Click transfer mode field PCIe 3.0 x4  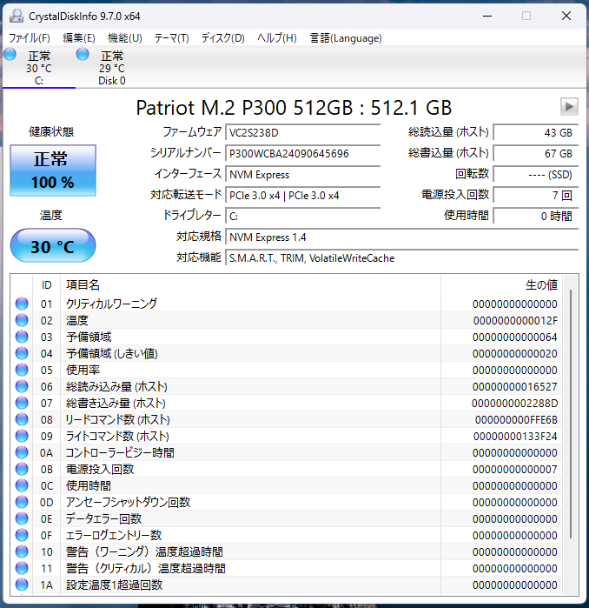(303, 196)
